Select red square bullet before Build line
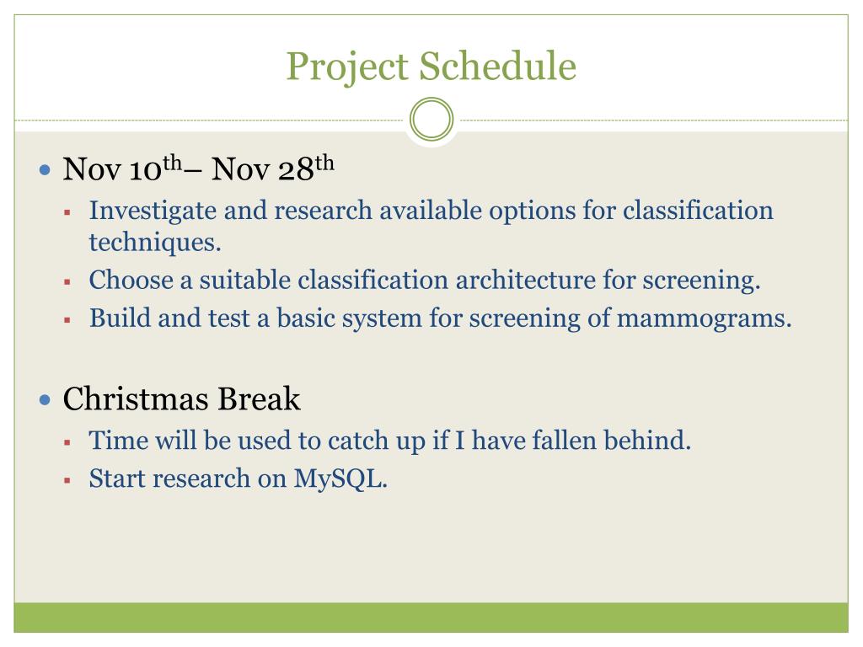The height and width of the screenshot is (647, 863). point(67,319)
